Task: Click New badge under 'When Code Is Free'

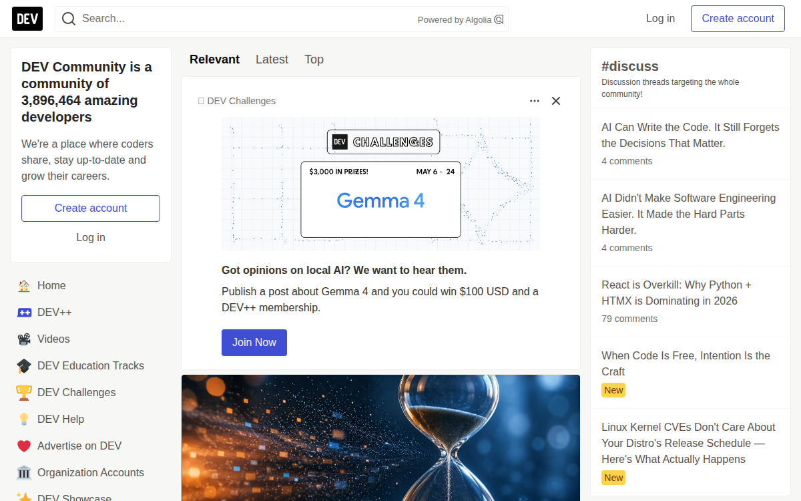Action: (x=613, y=391)
